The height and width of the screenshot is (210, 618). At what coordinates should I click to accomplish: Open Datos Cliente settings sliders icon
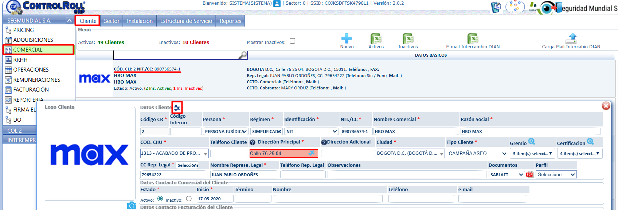(x=177, y=108)
